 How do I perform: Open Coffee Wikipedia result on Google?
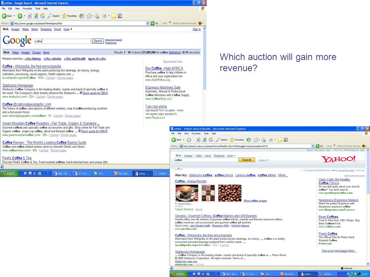point(32,66)
